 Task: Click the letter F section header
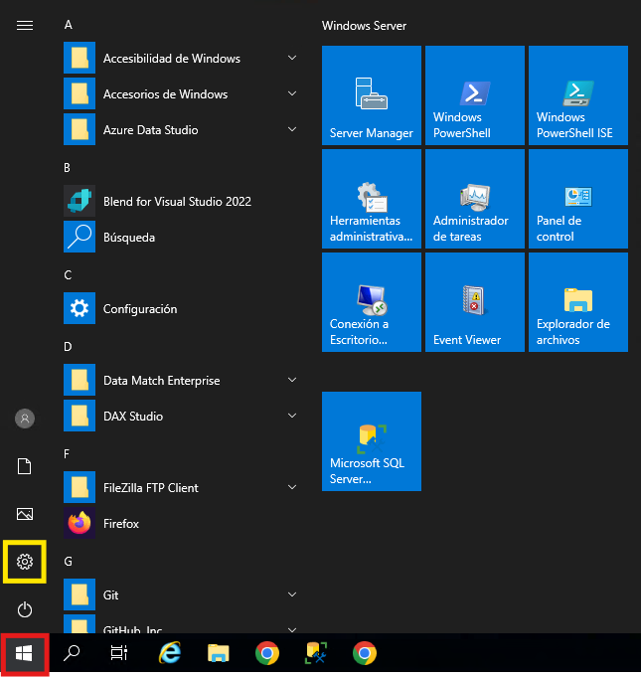(67, 453)
